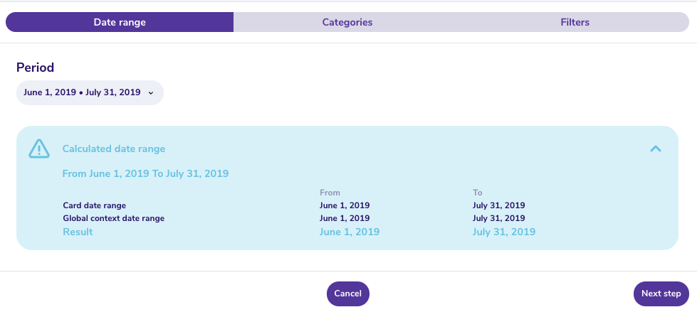697x312 pixels.
Task: Click the Card date range row label
Action: pos(94,205)
